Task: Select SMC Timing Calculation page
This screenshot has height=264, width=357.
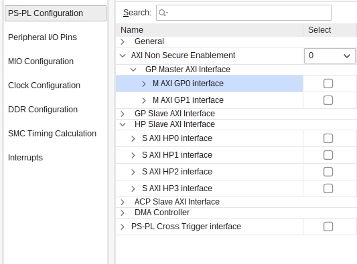Action: 52,134
